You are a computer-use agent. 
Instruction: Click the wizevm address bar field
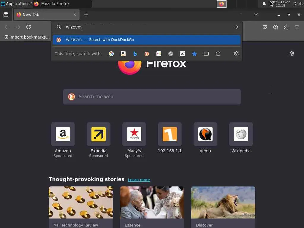[147, 27]
